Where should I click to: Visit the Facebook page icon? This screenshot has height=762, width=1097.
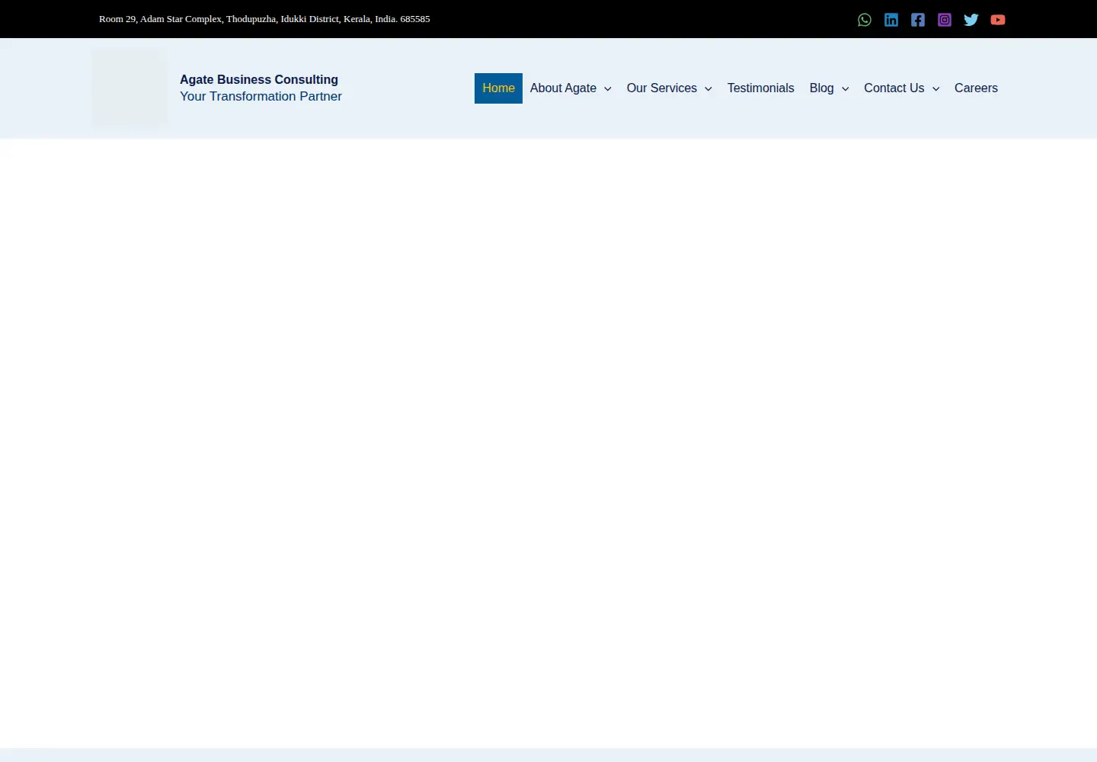click(918, 20)
